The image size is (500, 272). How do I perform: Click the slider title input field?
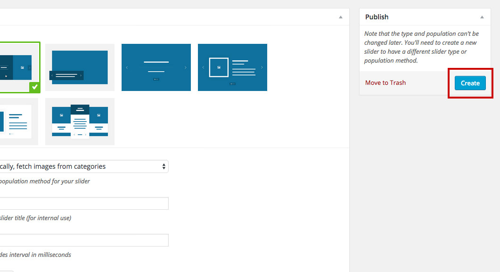(x=84, y=204)
